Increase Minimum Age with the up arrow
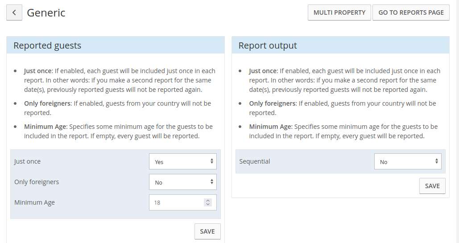The height and width of the screenshot is (243, 459). pos(208,201)
